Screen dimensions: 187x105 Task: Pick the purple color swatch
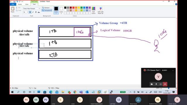tap(90, 8)
